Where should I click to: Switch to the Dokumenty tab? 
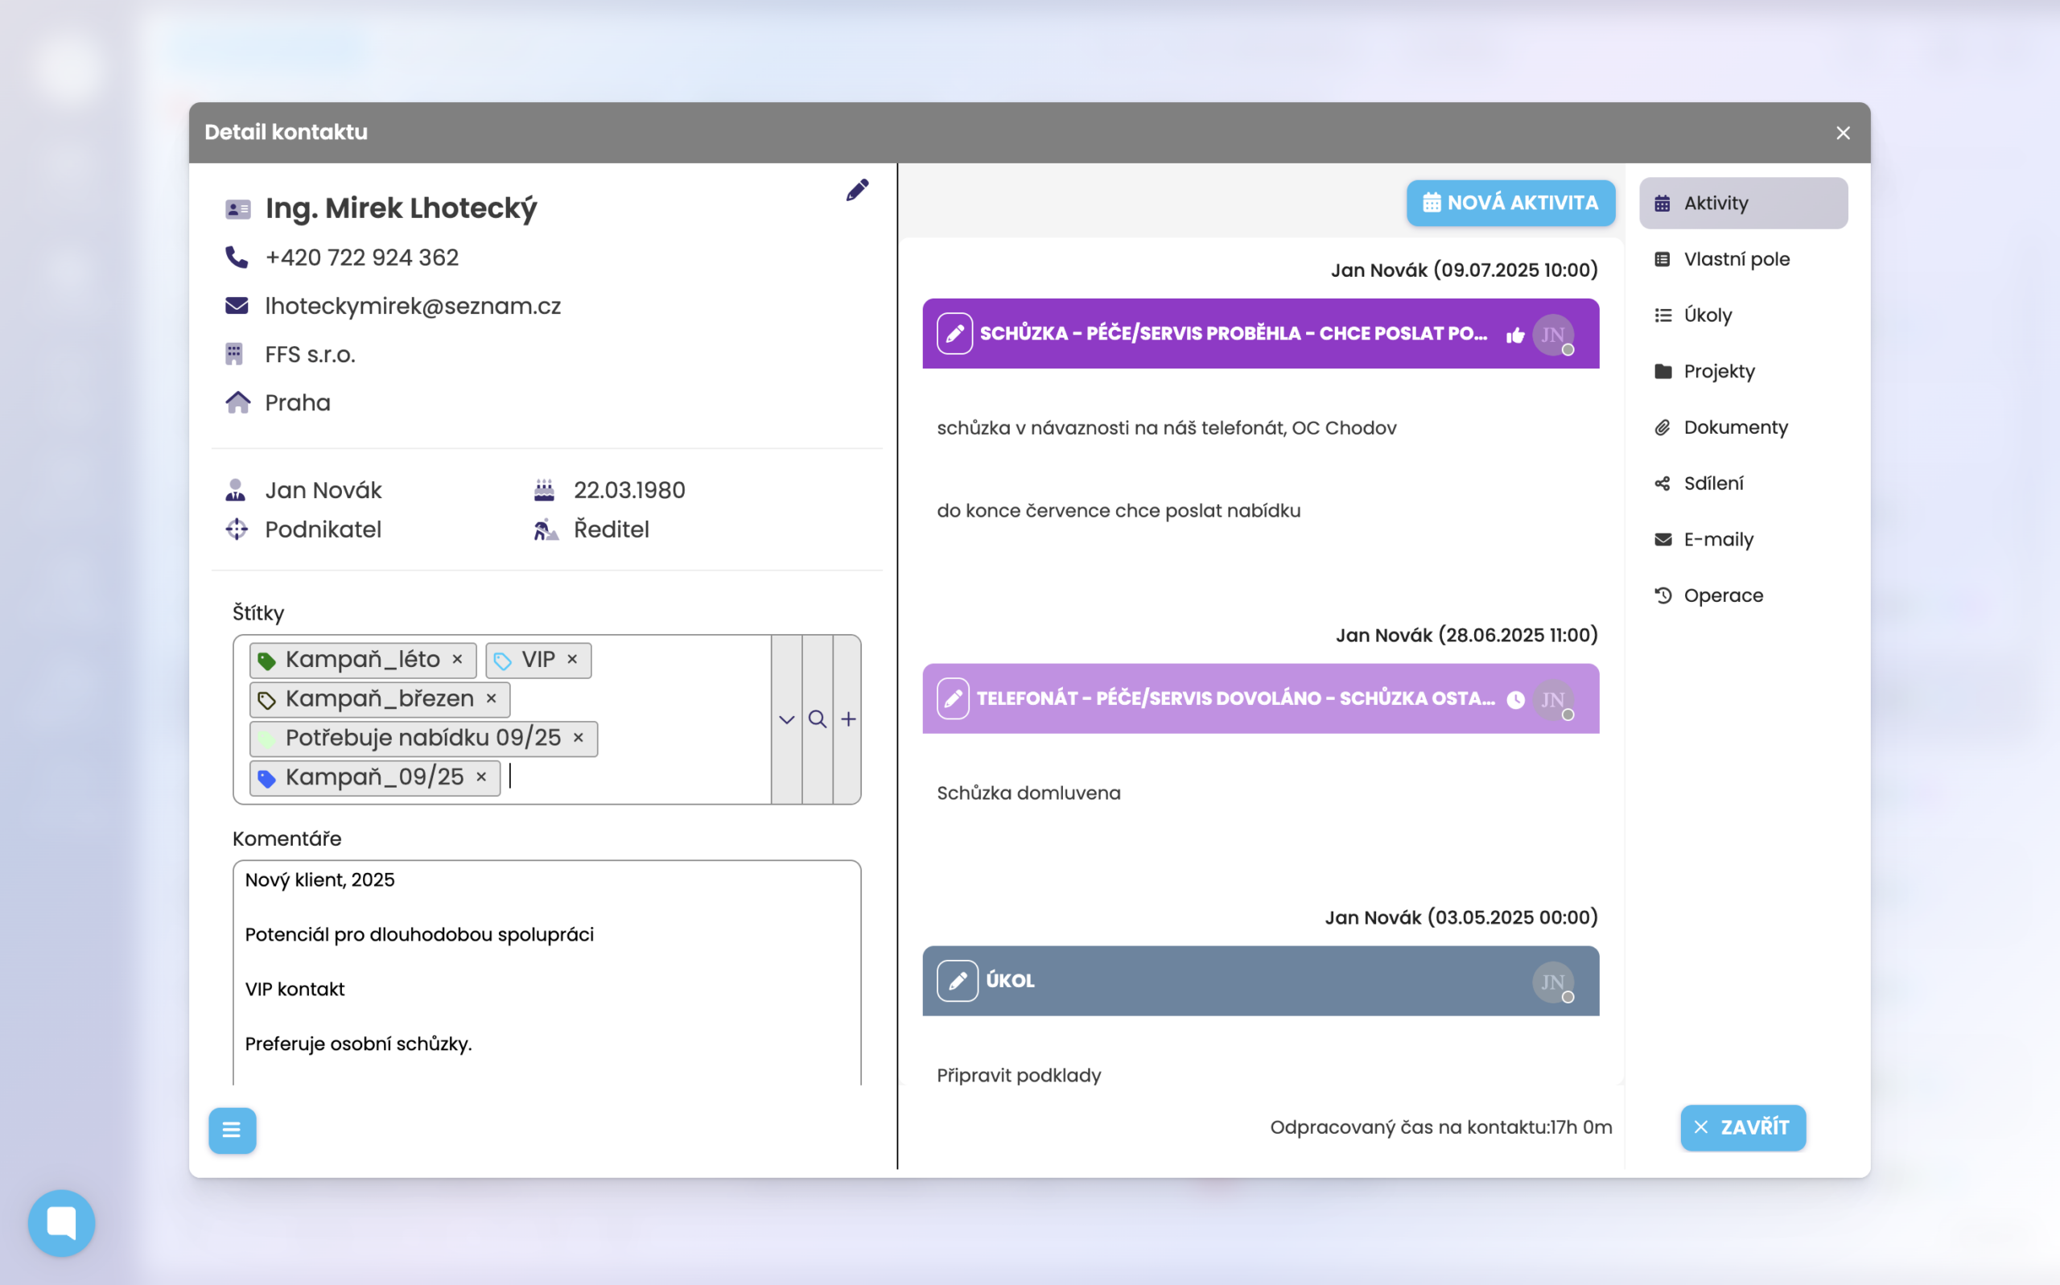(1735, 427)
